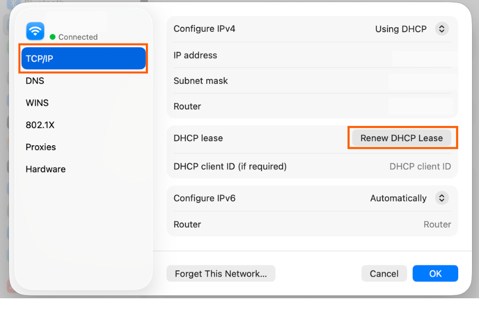479x319 pixels.
Task: Select the Using DHCP value
Action: tap(401, 29)
